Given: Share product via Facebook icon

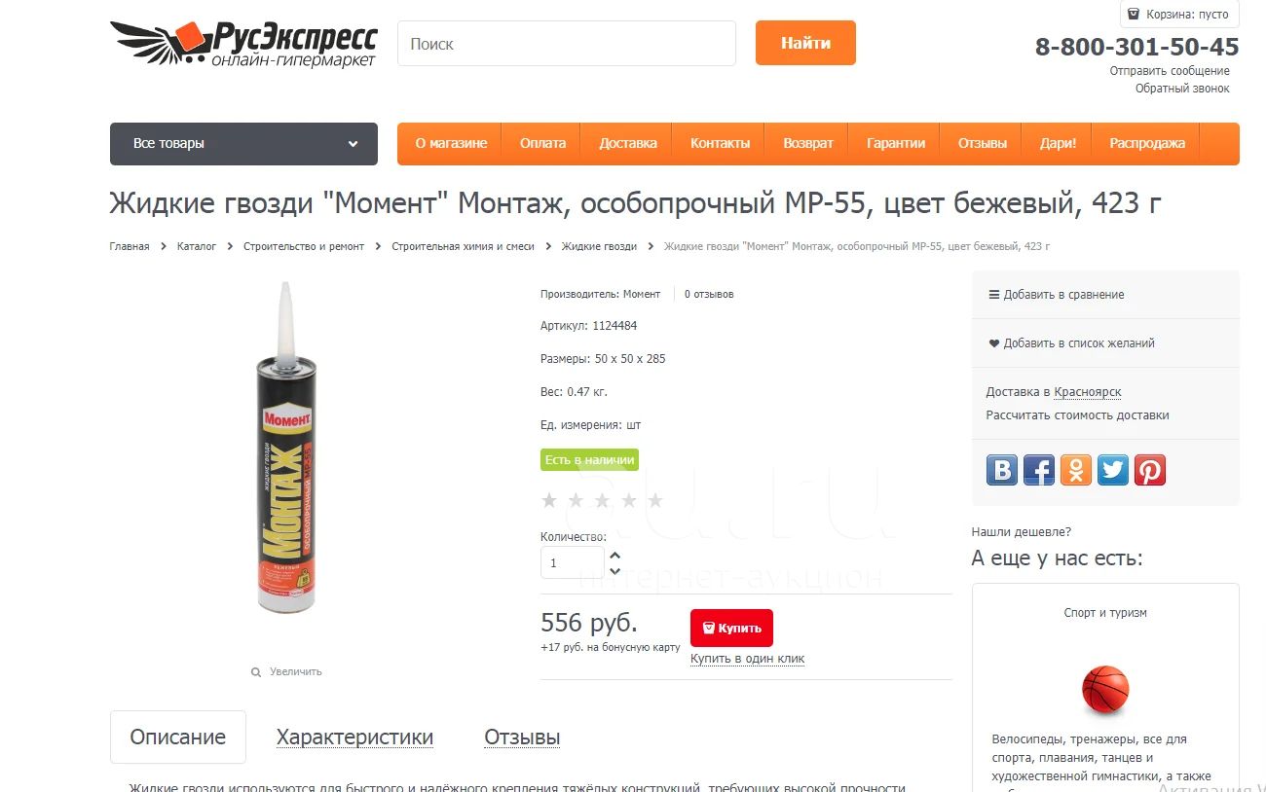Looking at the screenshot, I should [1038, 470].
